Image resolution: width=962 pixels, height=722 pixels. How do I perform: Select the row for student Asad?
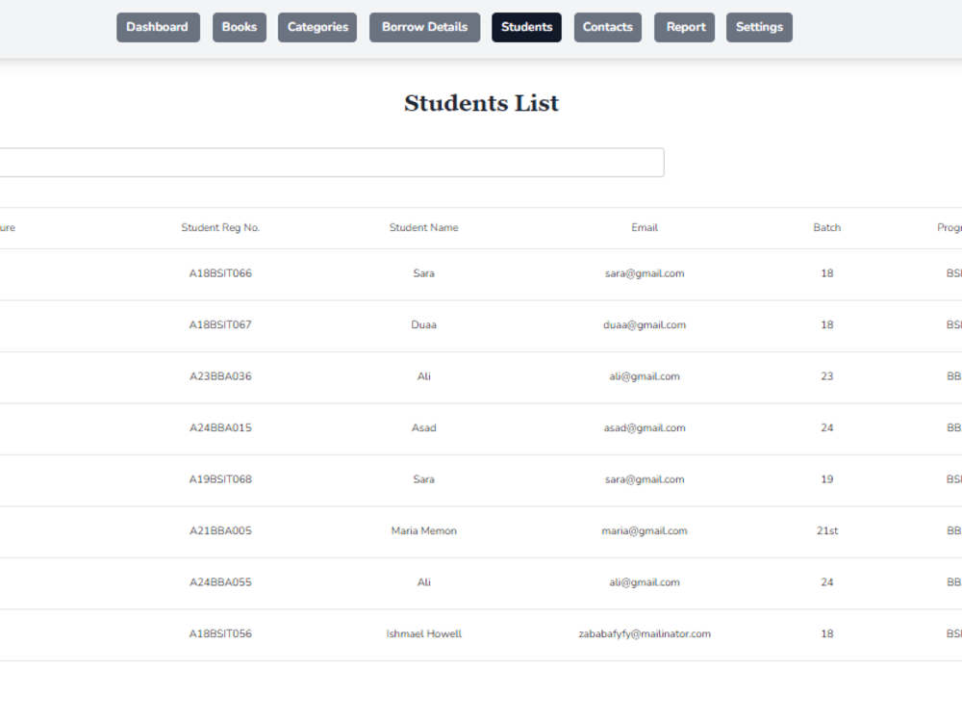(x=423, y=427)
